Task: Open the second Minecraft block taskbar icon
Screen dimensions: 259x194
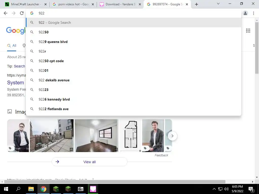Action: tap(68, 189)
